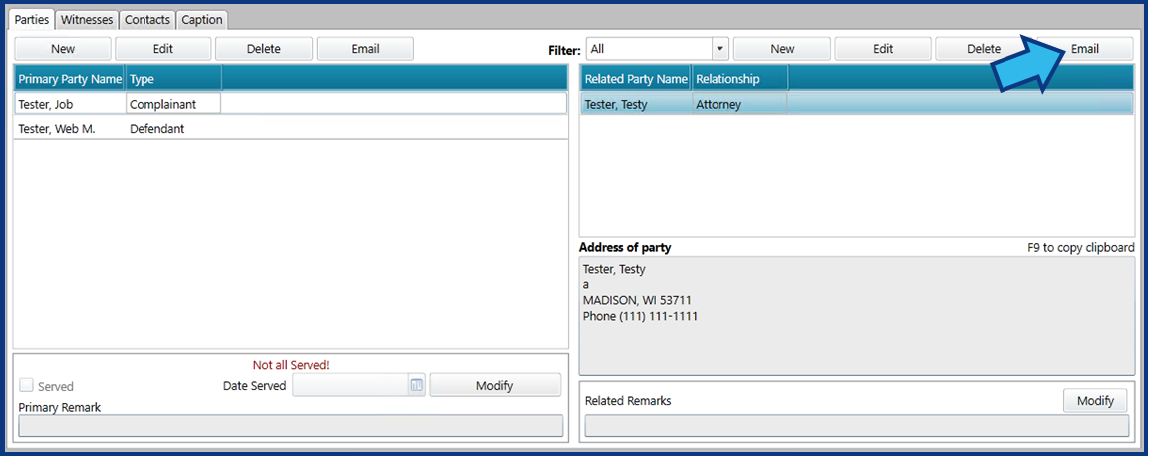Click Email button for related parties
Image resolution: width=1149 pixels, height=457 pixels.
(1084, 49)
